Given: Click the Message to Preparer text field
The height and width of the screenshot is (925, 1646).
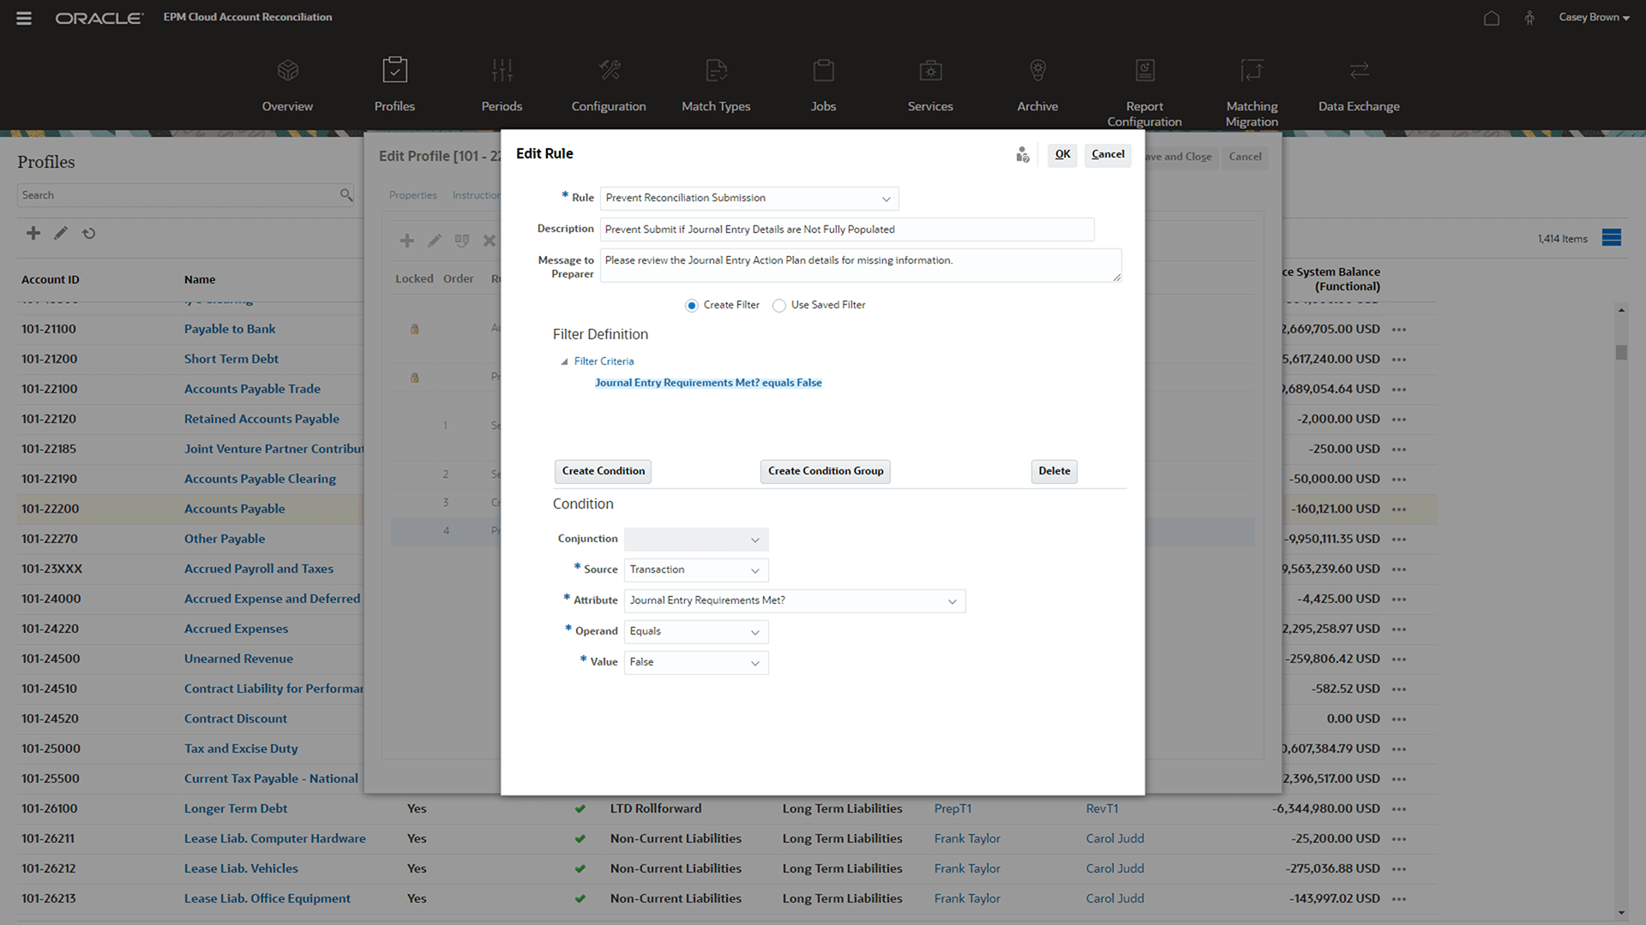Looking at the screenshot, I should 860,266.
